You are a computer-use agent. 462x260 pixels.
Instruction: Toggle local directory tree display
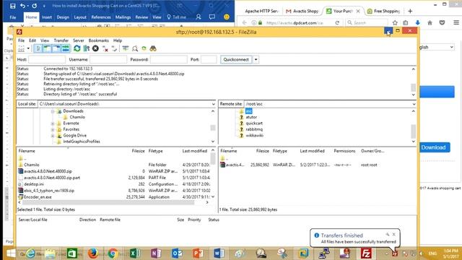pos(47,48)
